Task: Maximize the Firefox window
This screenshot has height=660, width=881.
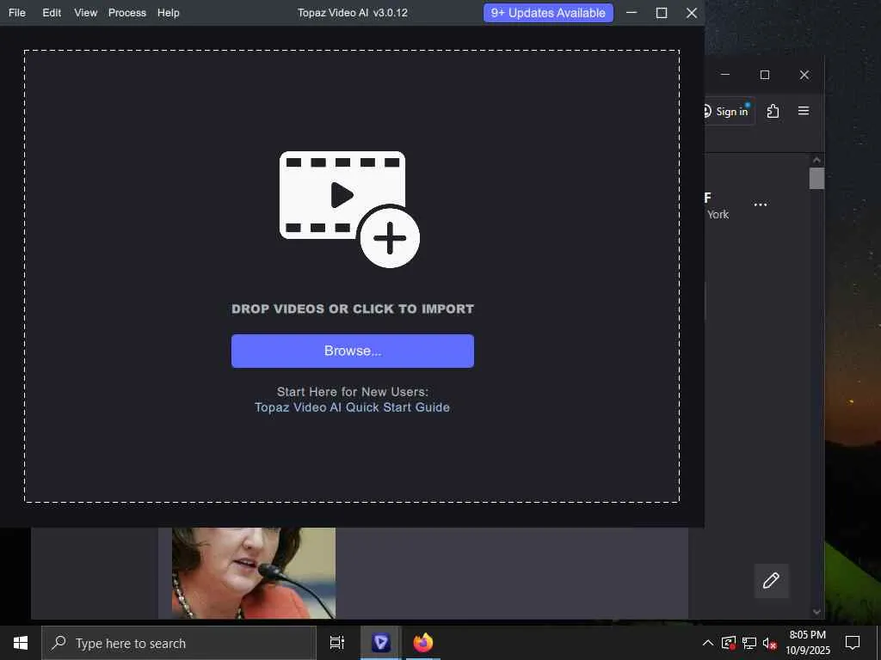Action: 765,75
